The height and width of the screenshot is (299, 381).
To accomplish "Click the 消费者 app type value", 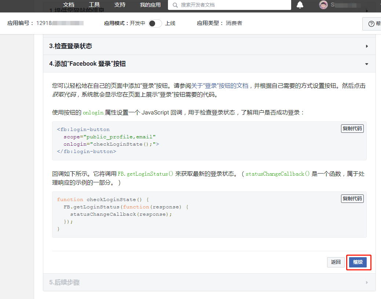I will point(234,23).
